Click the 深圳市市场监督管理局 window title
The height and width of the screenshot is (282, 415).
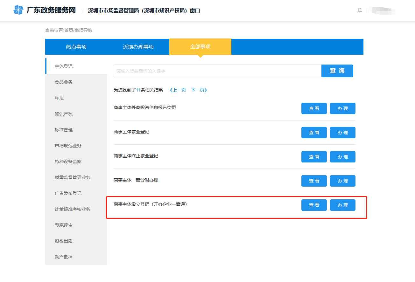pyautogui.click(x=144, y=11)
